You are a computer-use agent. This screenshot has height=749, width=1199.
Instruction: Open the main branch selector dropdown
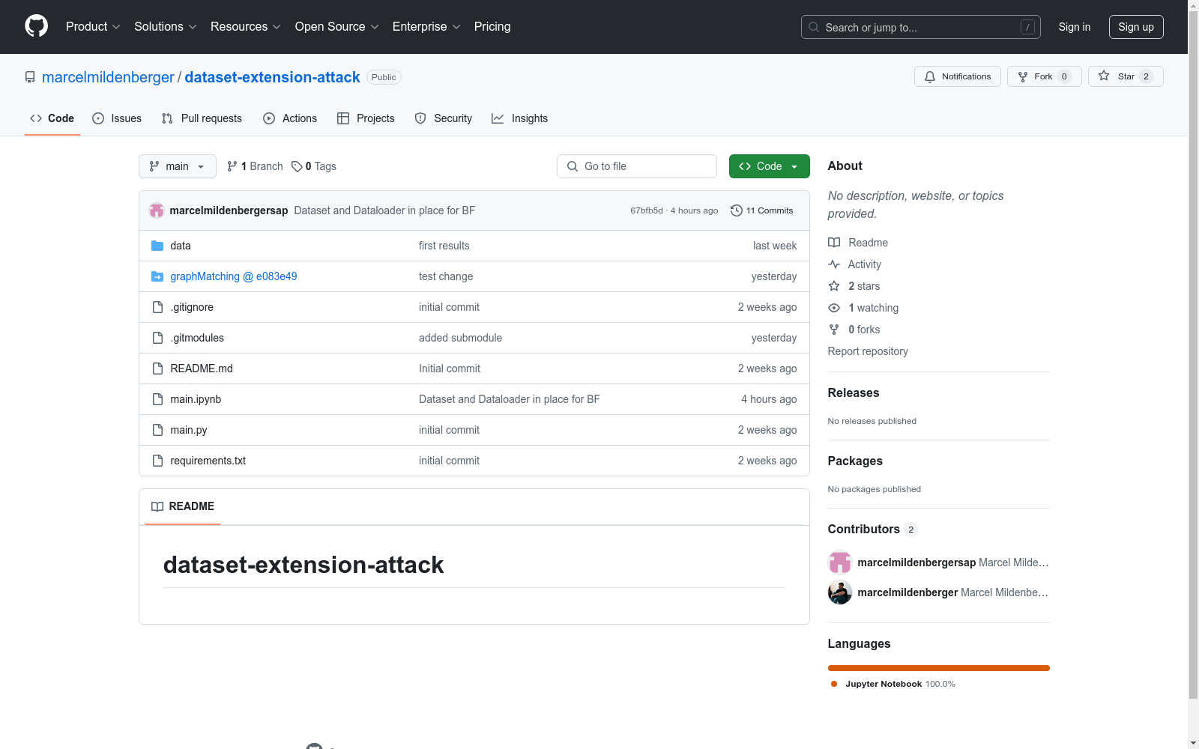(178, 166)
